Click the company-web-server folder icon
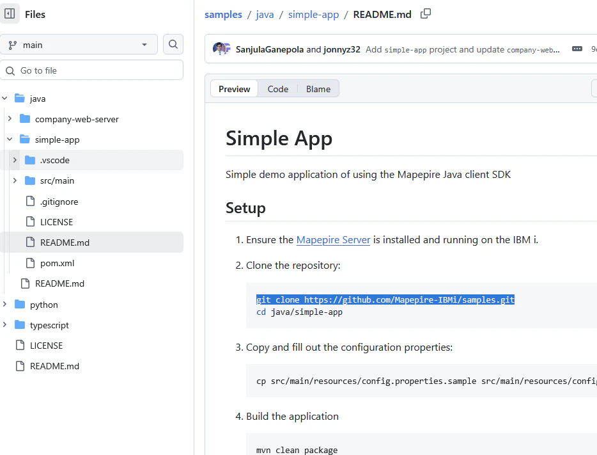 (x=25, y=119)
